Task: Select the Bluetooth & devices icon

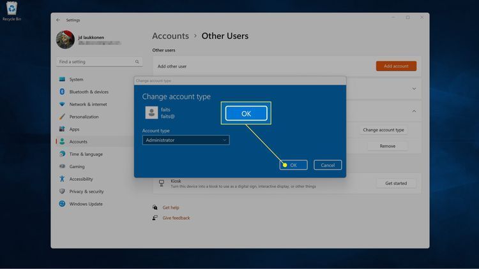Action: tap(62, 92)
